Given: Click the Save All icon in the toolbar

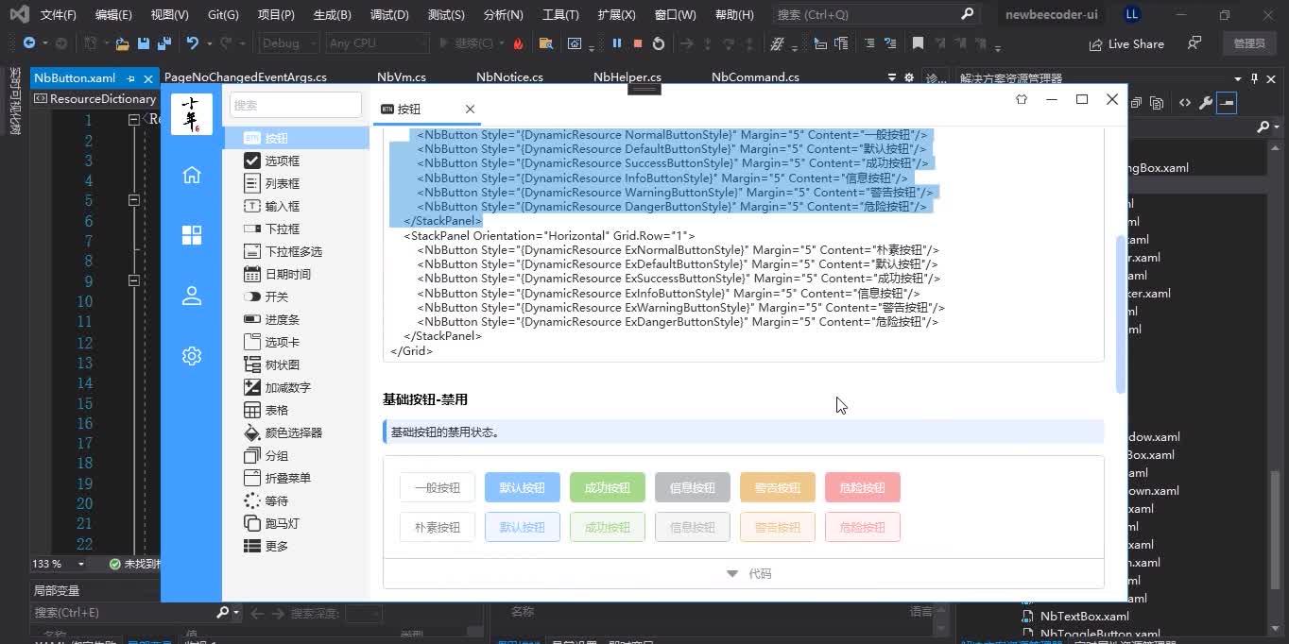Looking at the screenshot, I should pyautogui.click(x=162, y=43).
